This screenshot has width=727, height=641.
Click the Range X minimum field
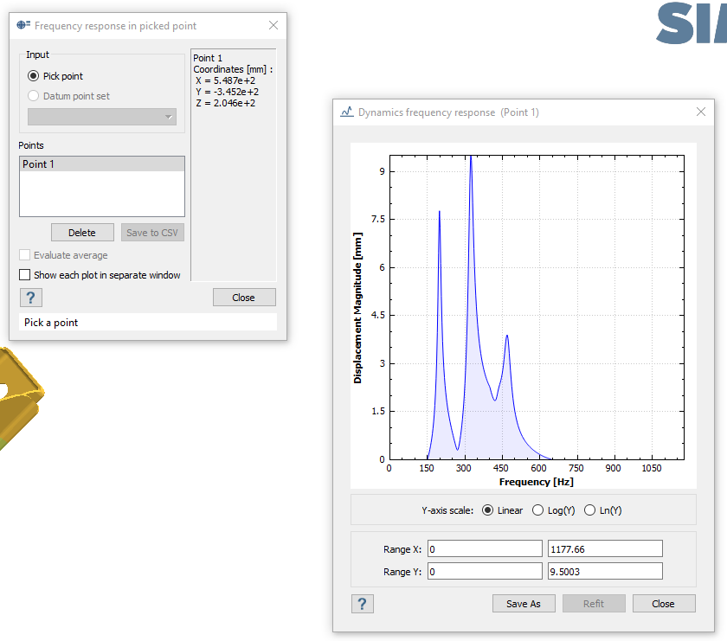[483, 549]
